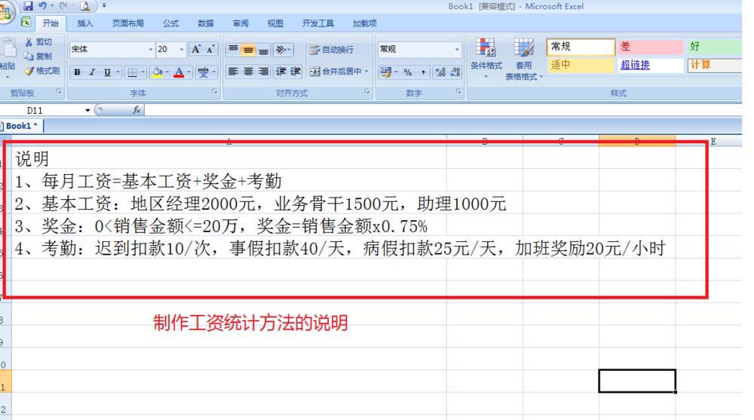Toggle Italic formatting

(x=92, y=72)
